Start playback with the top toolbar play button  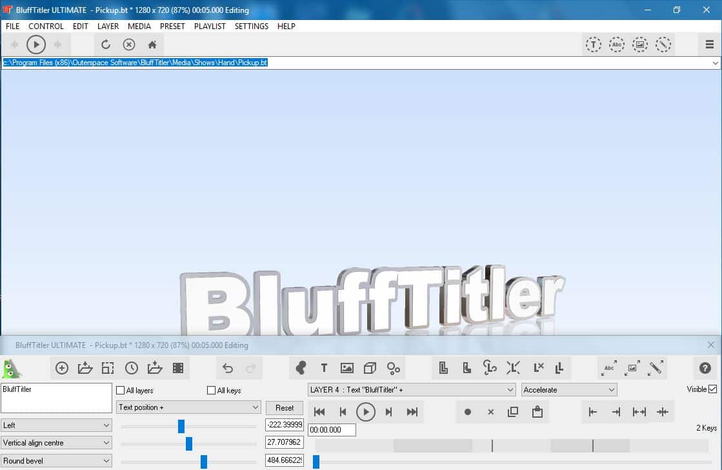tap(36, 45)
